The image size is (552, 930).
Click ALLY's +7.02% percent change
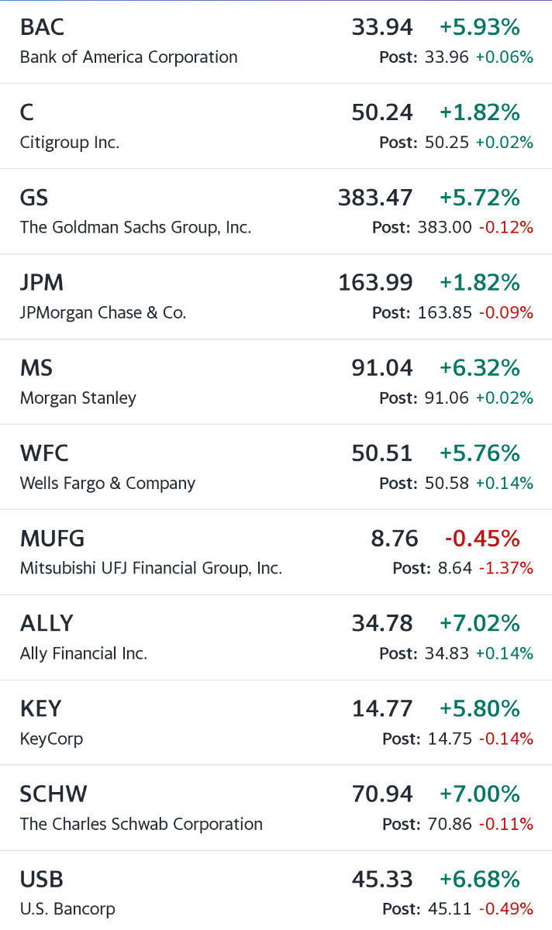[x=479, y=624]
